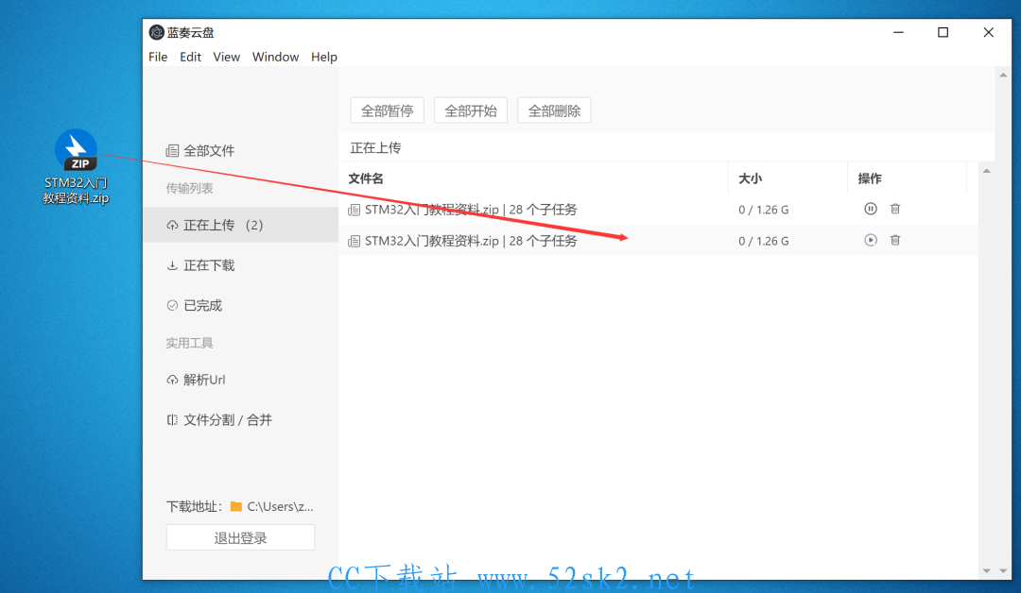Click upload list scrollbar down arrow

[986, 571]
